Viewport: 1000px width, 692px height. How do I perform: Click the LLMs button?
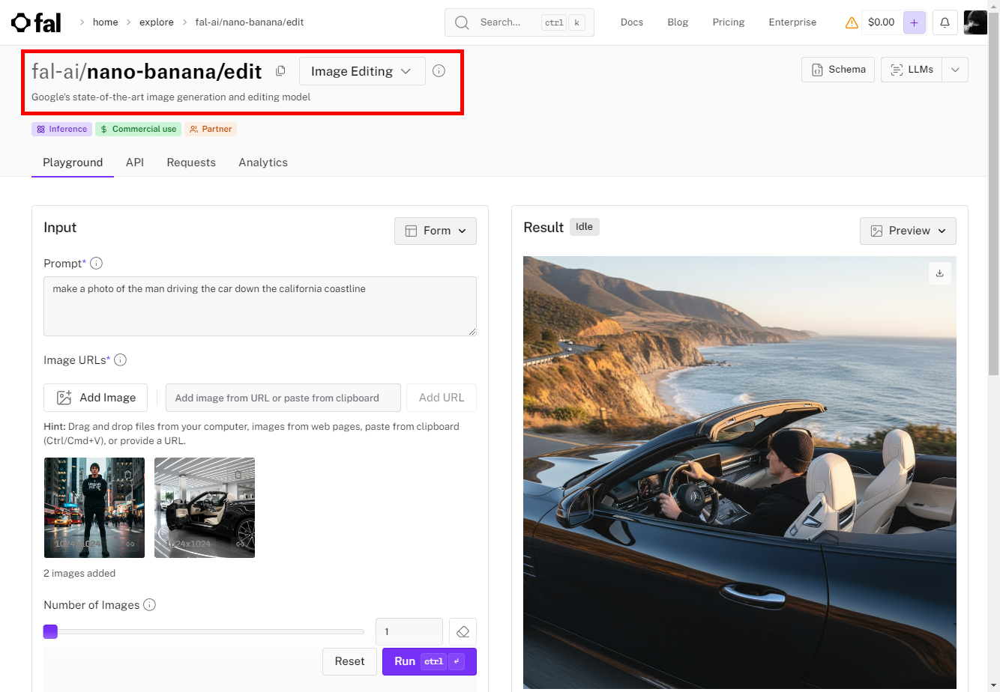[x=912, y=70]
